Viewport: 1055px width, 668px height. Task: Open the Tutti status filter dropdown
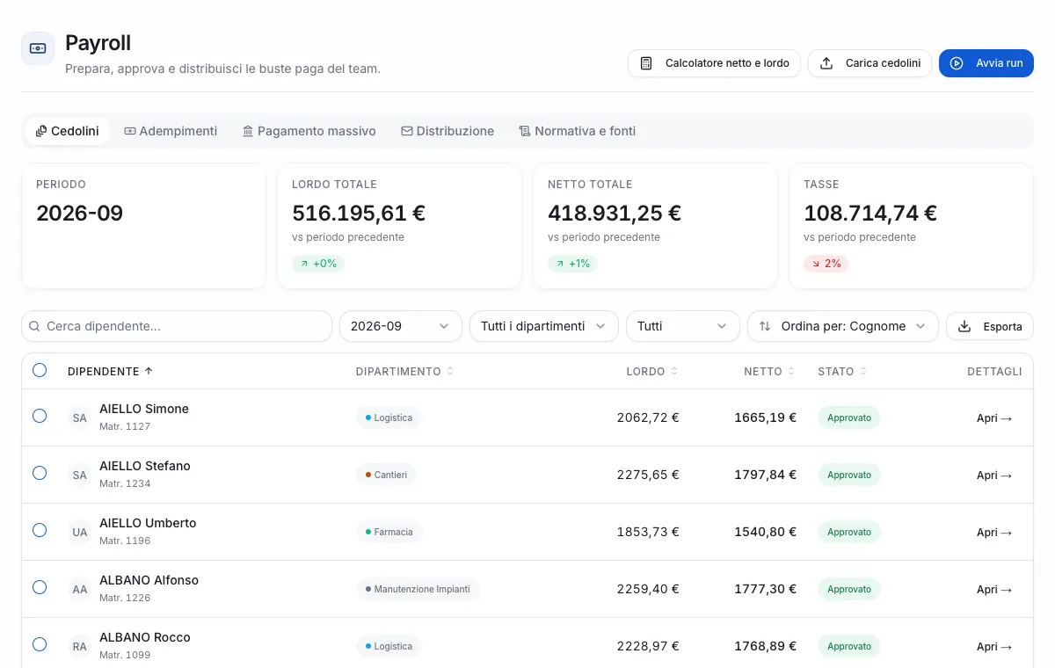pos(683,326)
